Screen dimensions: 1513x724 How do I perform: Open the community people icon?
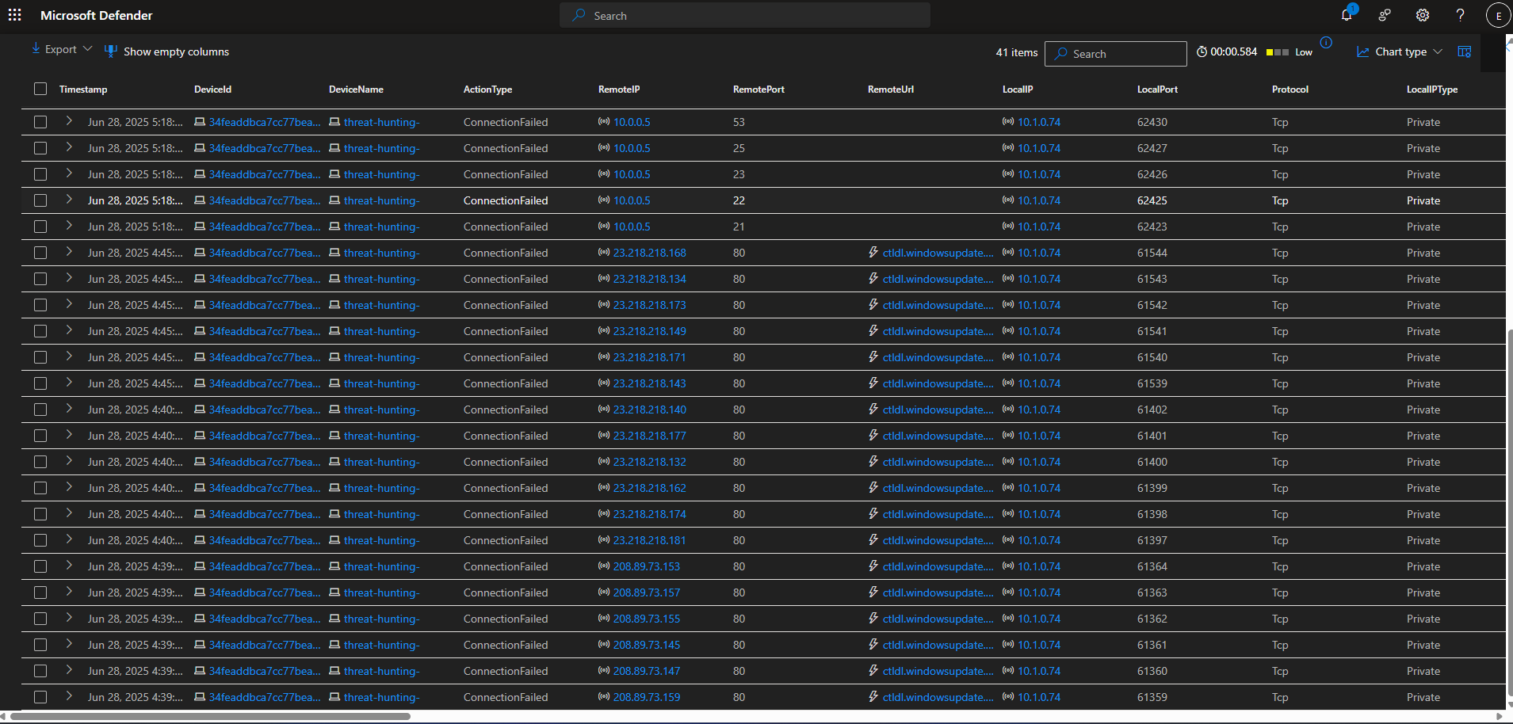[1385, 15]
